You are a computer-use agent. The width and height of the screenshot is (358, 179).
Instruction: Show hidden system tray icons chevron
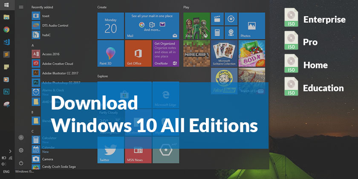(x=10, y=151)
